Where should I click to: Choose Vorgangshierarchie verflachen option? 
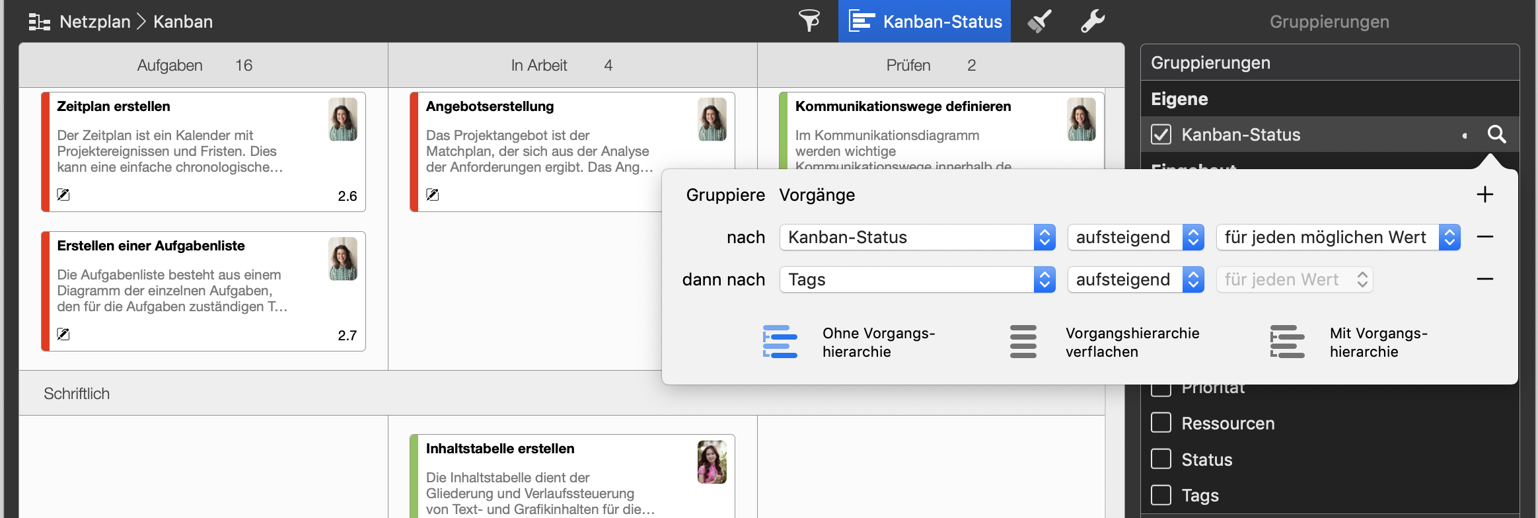click(x=1023, y=342)
